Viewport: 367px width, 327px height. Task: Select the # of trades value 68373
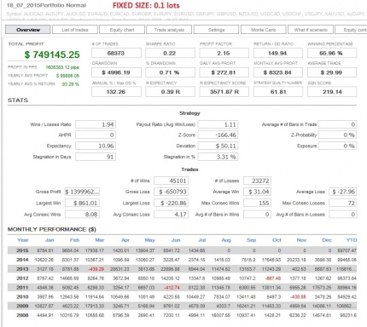coord(116,53)
